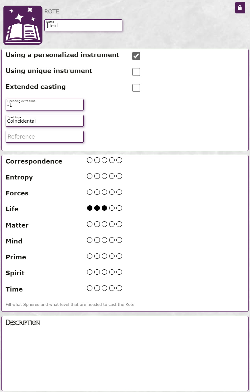Enable Extended casting checkbox
The height and width of the screenshot is (392, 250).
[x=136, y=88]
